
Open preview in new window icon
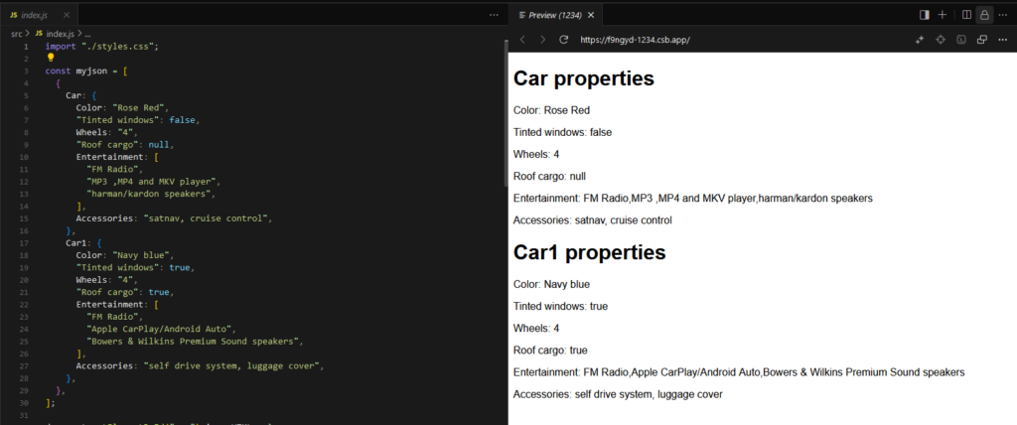point(982,40)
